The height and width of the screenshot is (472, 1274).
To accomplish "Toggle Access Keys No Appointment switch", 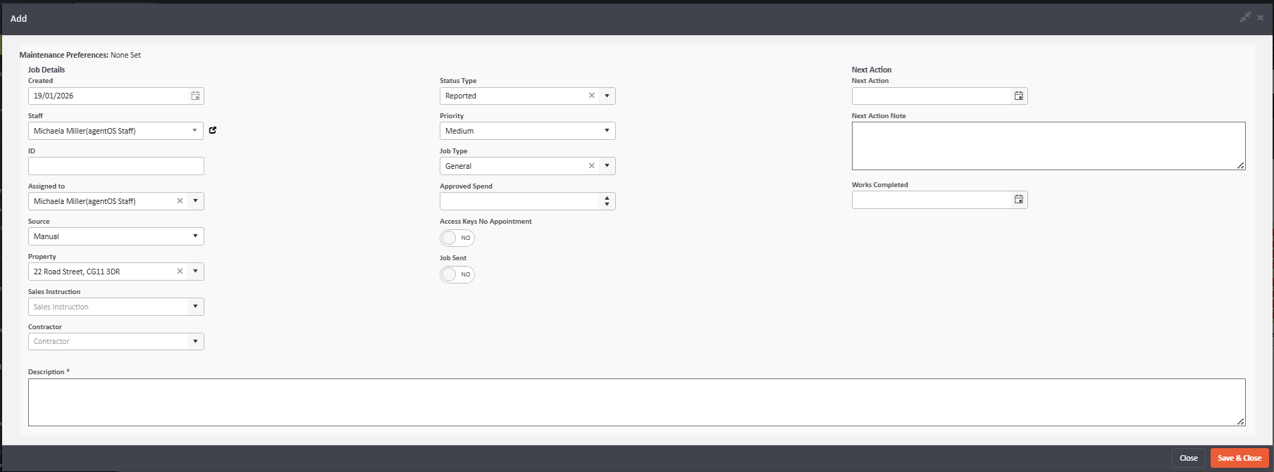I will [457, 238].
